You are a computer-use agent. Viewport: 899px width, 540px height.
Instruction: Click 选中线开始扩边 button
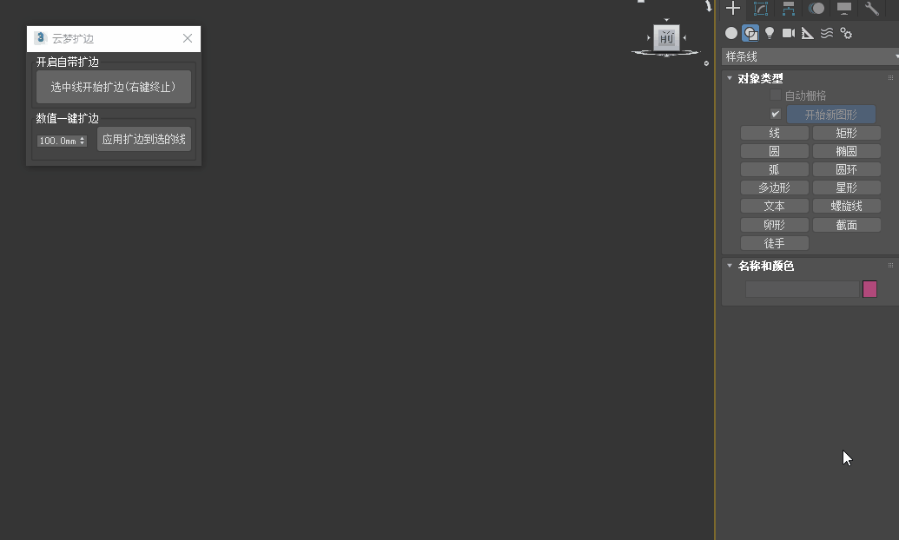[114, 87]
